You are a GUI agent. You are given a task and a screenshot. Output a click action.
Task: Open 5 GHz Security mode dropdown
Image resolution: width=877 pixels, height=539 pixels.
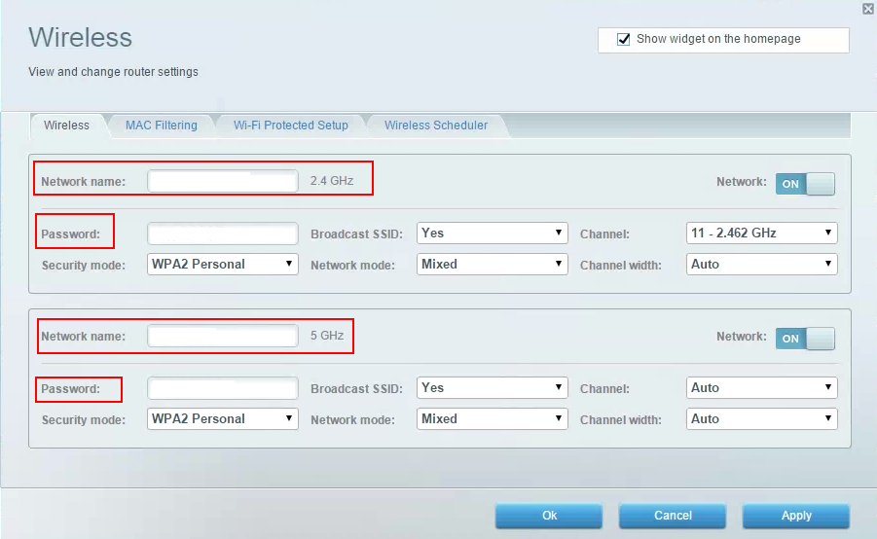point(223,419)
